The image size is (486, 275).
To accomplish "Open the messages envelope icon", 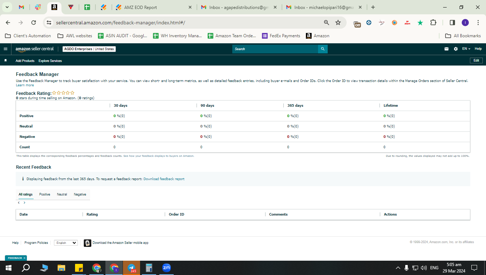I will click(x=446, y=49).
